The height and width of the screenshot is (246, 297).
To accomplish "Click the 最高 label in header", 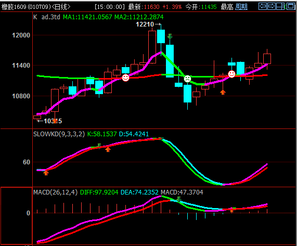I will [227, 7].
